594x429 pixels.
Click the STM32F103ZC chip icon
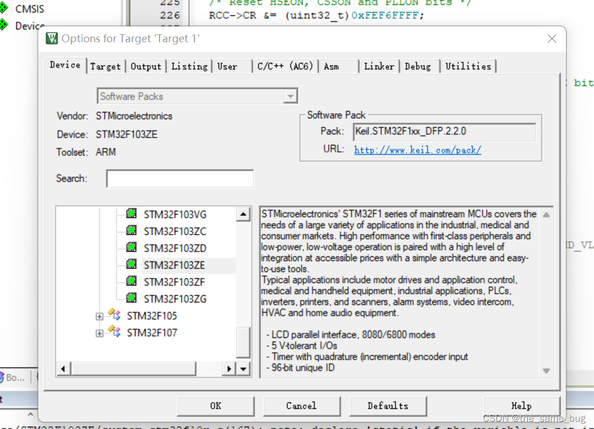point(131,230)
